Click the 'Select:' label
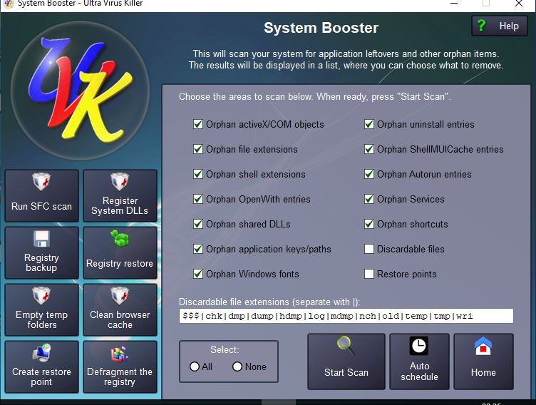The width and height of the screenshot is (536, 405). pyautogui.click(x=225, y=349)
